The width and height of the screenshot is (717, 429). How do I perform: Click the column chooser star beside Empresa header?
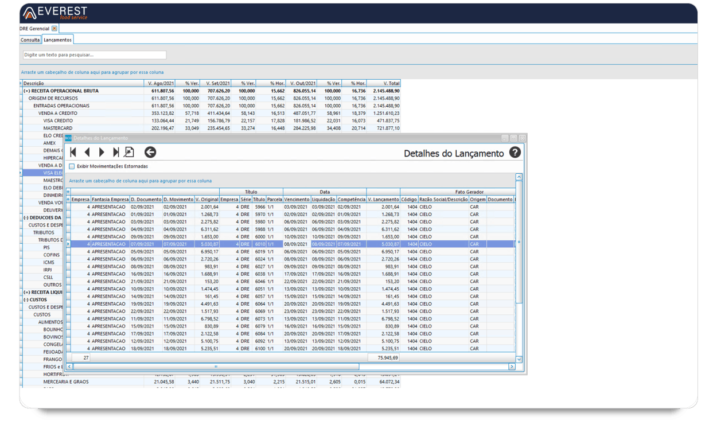point(68,199)
